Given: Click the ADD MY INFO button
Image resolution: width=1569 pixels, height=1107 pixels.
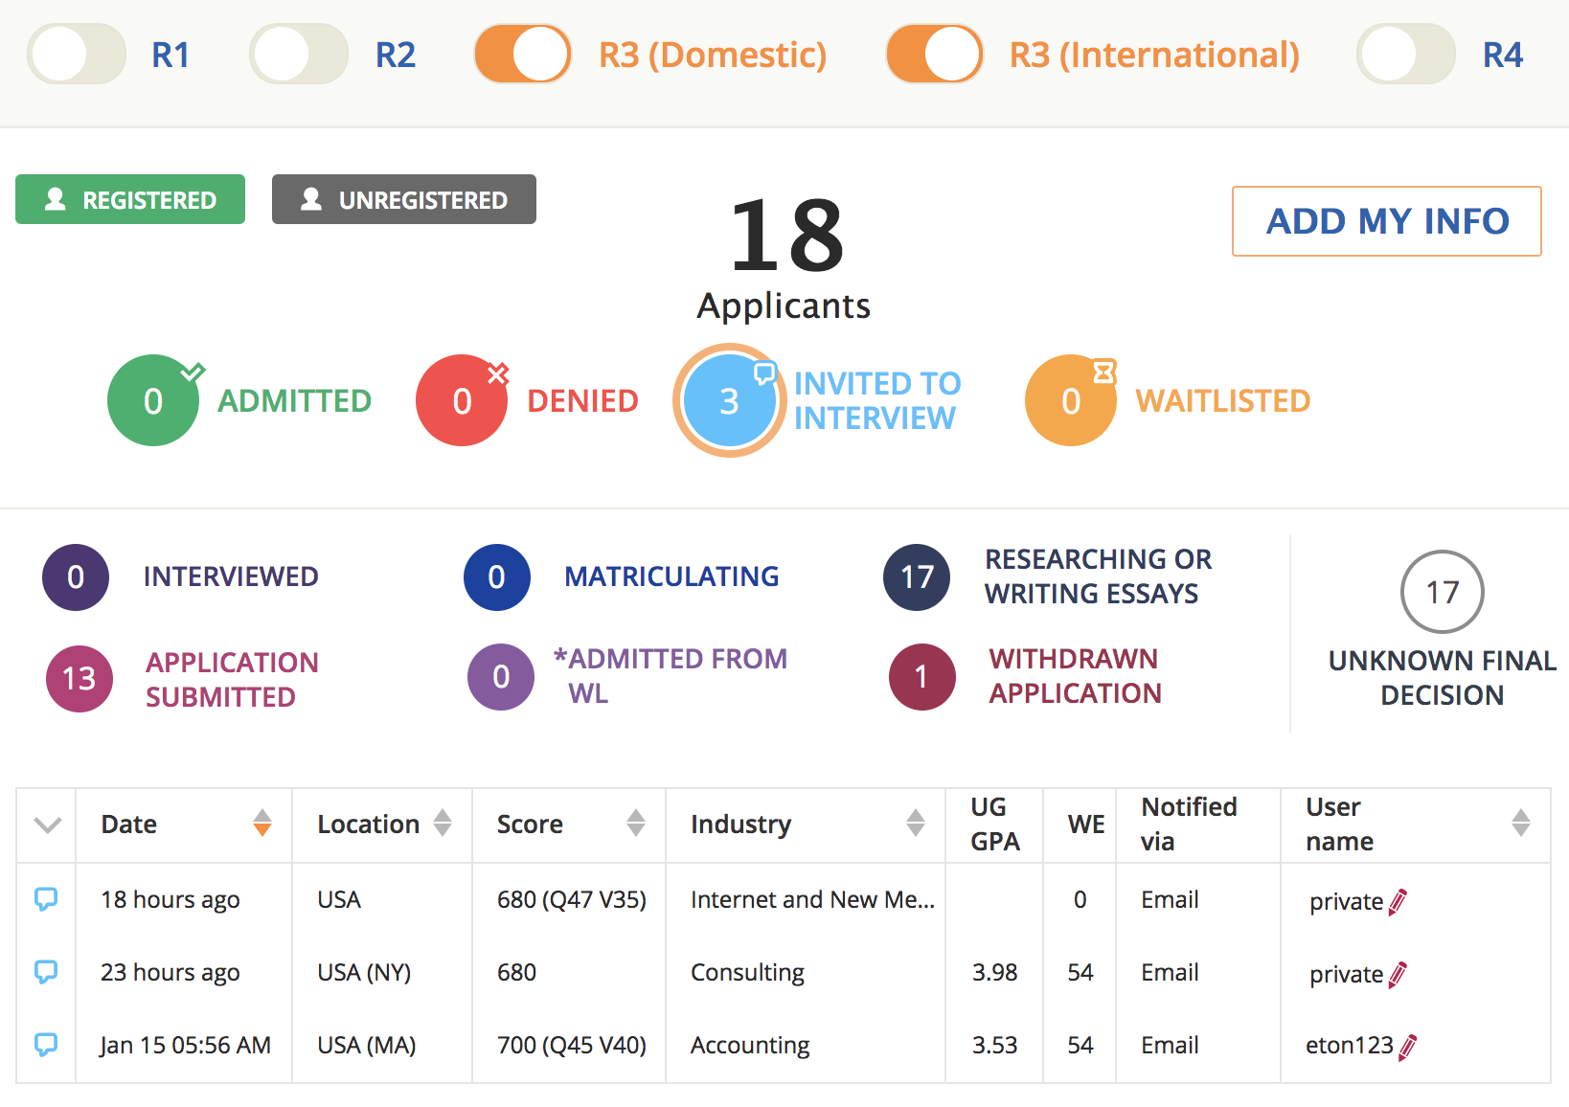Looking at the screenshot, I should 1386,221.
